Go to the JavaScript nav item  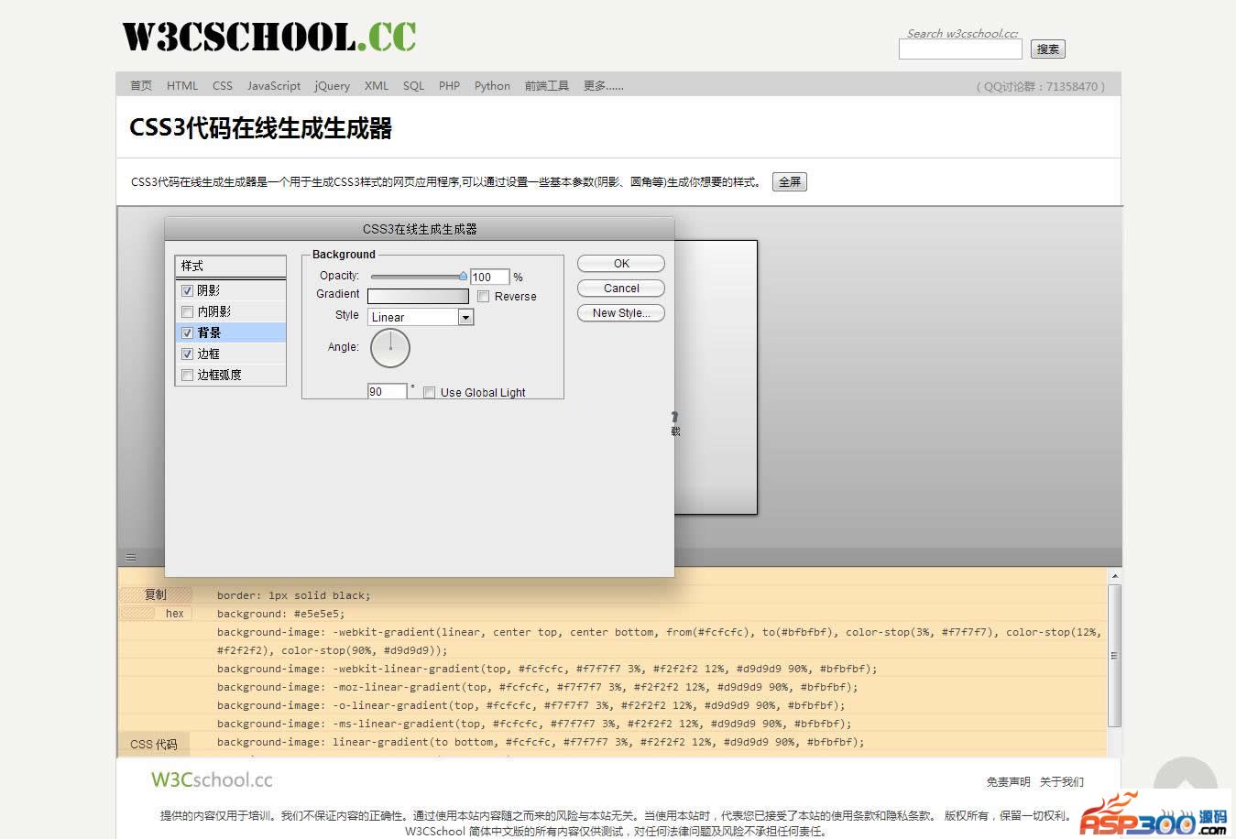point(274,86)
